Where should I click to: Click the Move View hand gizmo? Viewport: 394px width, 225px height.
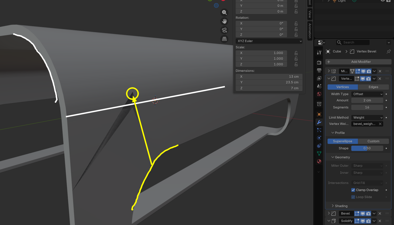tap(224, 21)
